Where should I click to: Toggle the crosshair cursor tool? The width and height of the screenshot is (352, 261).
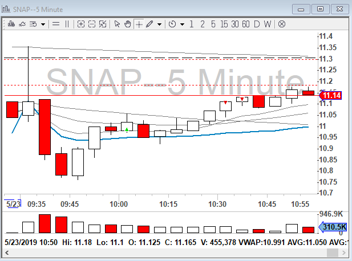pos(139,24)
